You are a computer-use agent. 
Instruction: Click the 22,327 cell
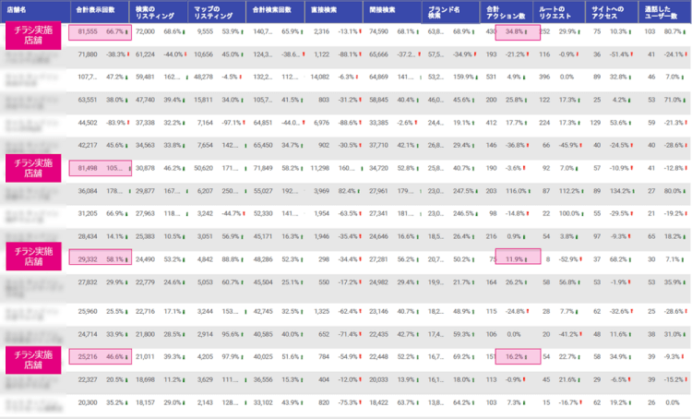(88, 379)
